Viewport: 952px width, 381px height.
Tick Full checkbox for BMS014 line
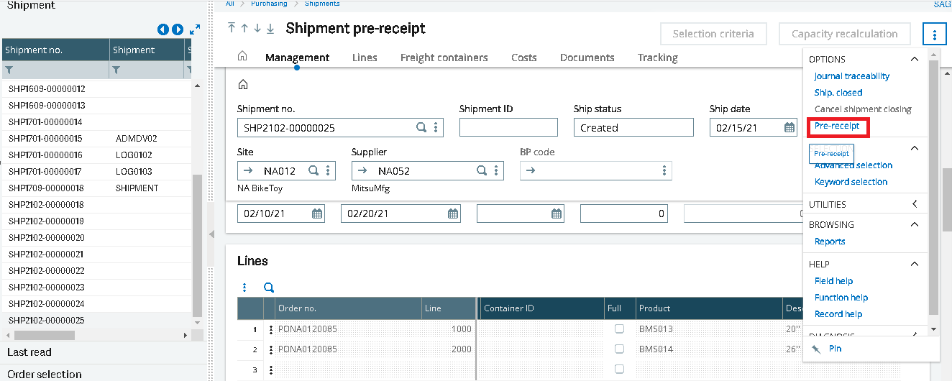619,349
